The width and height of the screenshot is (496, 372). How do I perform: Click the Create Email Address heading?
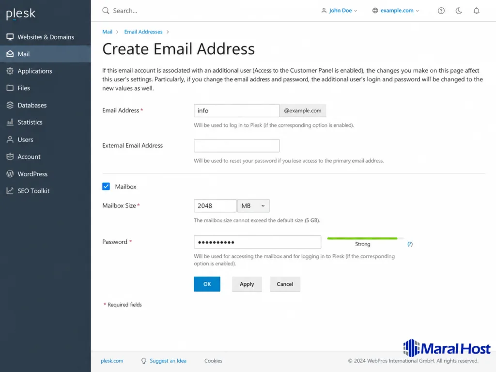click(x=178, y=49)
